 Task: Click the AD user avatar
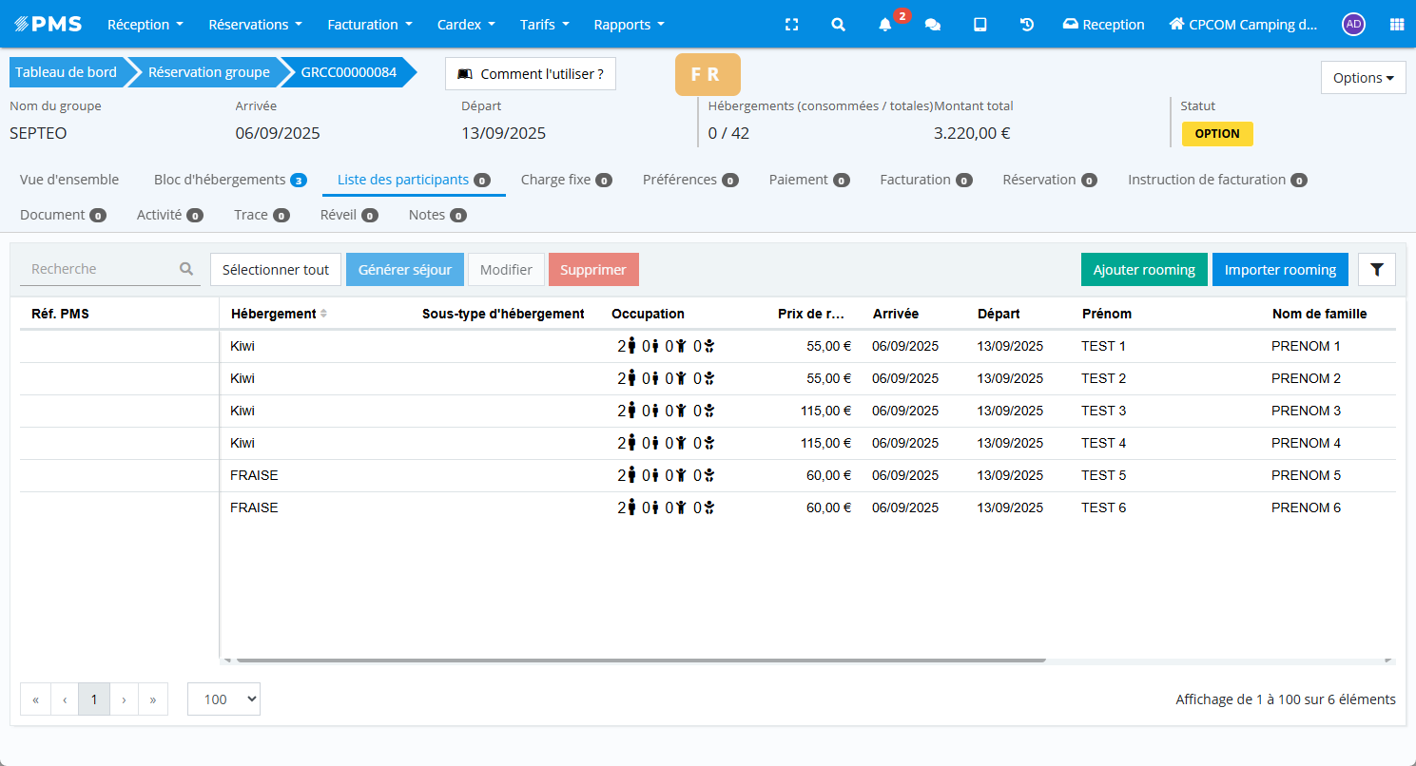tap(1352, 25)
